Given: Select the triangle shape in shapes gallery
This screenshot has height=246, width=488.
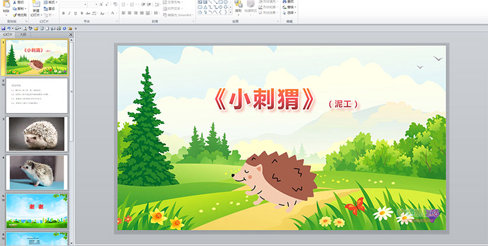Looking at the screenshot, I should (205, 7).
